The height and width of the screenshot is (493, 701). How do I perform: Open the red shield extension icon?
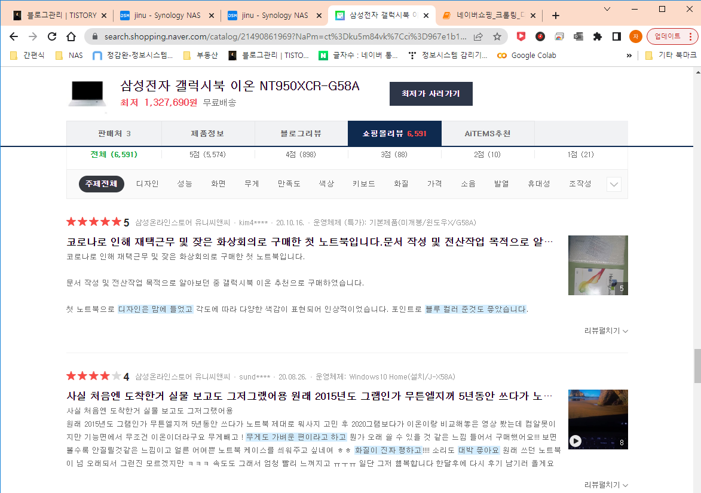(x=521, y=36)
